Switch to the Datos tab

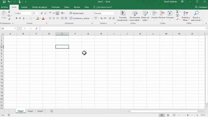67,7
